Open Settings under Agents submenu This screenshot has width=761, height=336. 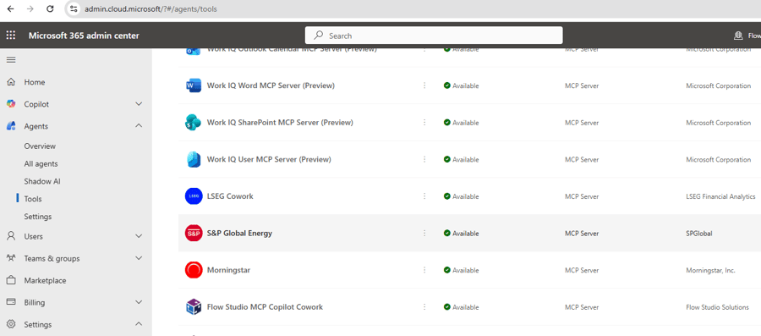click(38, 217)
